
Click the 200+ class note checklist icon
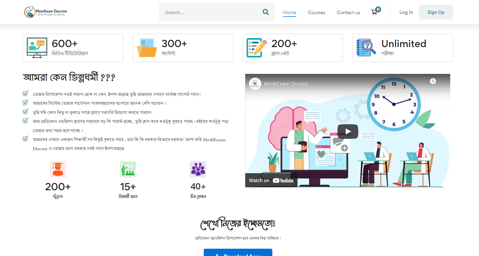tap(256, 48)
